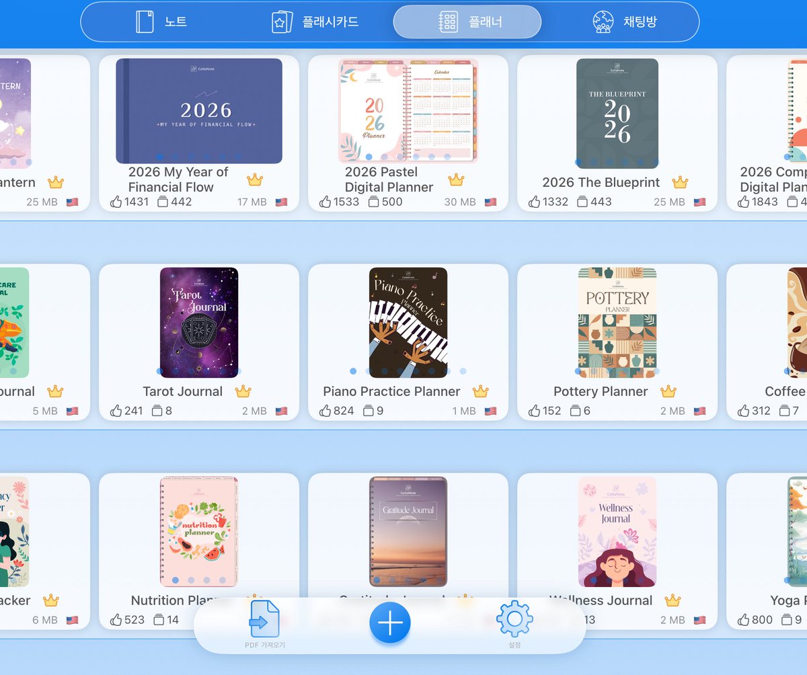Like the 2026 Complete Digital Planner
Viewport: 807px width, 675px height.
[744, 201]
